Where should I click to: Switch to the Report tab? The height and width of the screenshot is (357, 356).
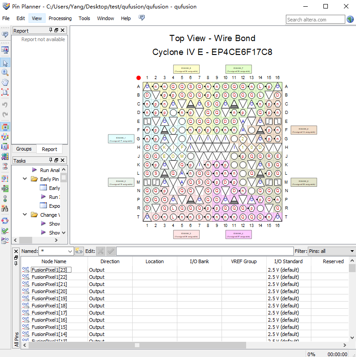pos(50,149)
